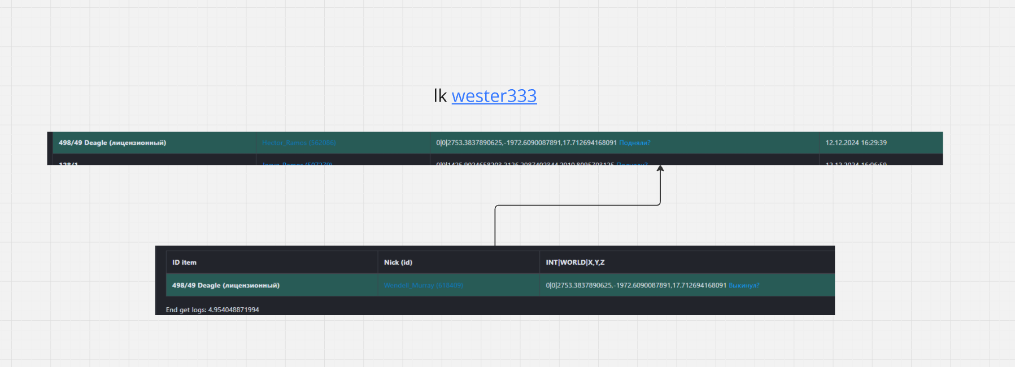The height and width of the screenshot is (367, 1015).
Task: Click the Hector_Ramos (562086) player link
Action: point(298,143)
